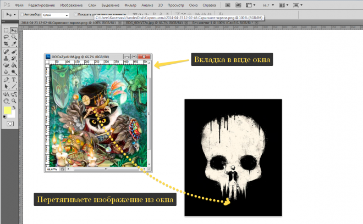Toggle Quick Mask mode
The image size is (363, 224).
point(10,124)
